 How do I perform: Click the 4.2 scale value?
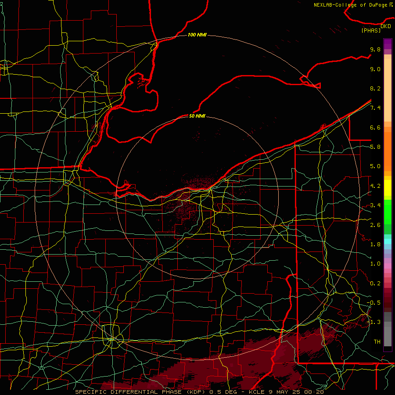coord(375,186)
